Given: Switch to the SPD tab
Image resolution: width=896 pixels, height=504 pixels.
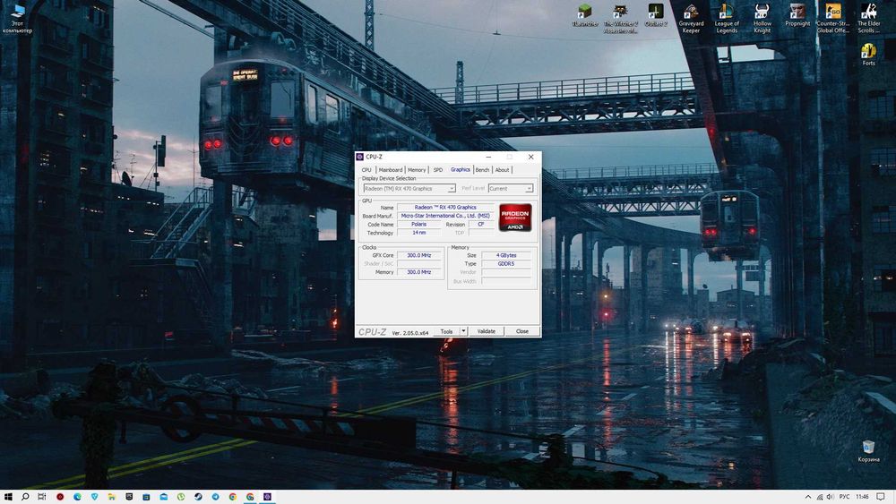Looking at the screenshot, I should pos(438,169).
